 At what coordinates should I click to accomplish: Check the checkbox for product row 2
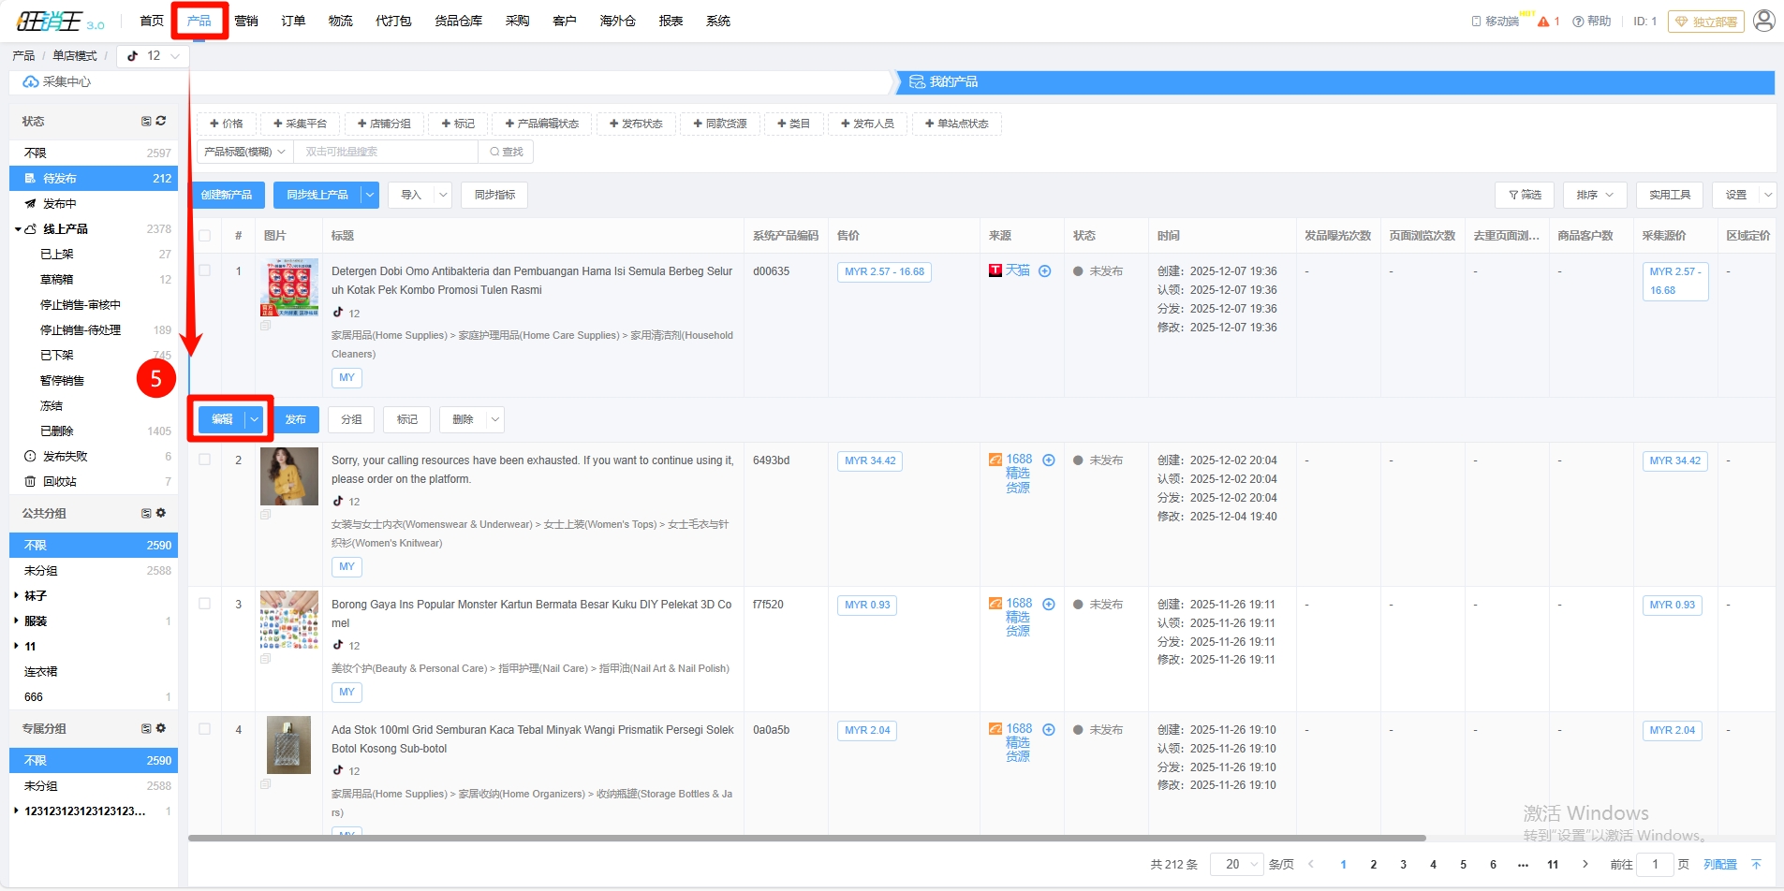click(205, 460)
